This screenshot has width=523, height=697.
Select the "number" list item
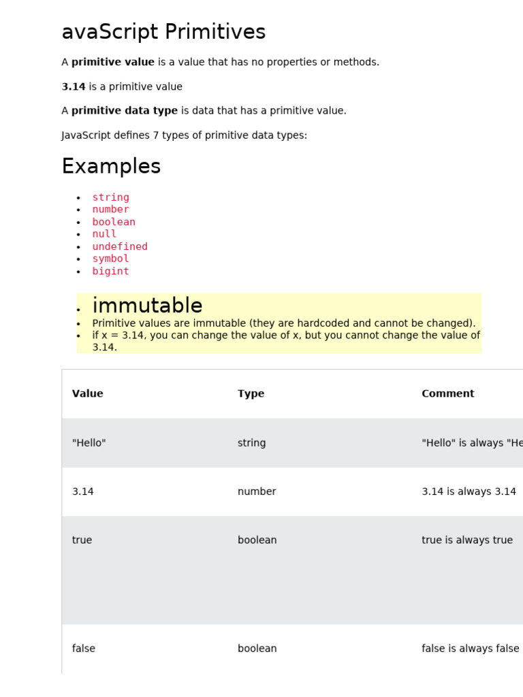click(x=110, y=210)
